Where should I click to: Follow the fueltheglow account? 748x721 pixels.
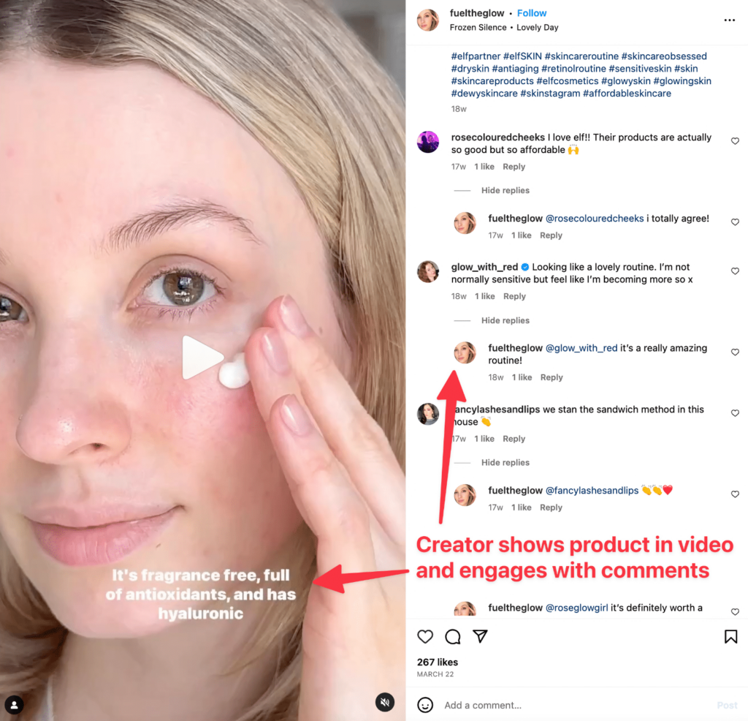tap(532, 13)
